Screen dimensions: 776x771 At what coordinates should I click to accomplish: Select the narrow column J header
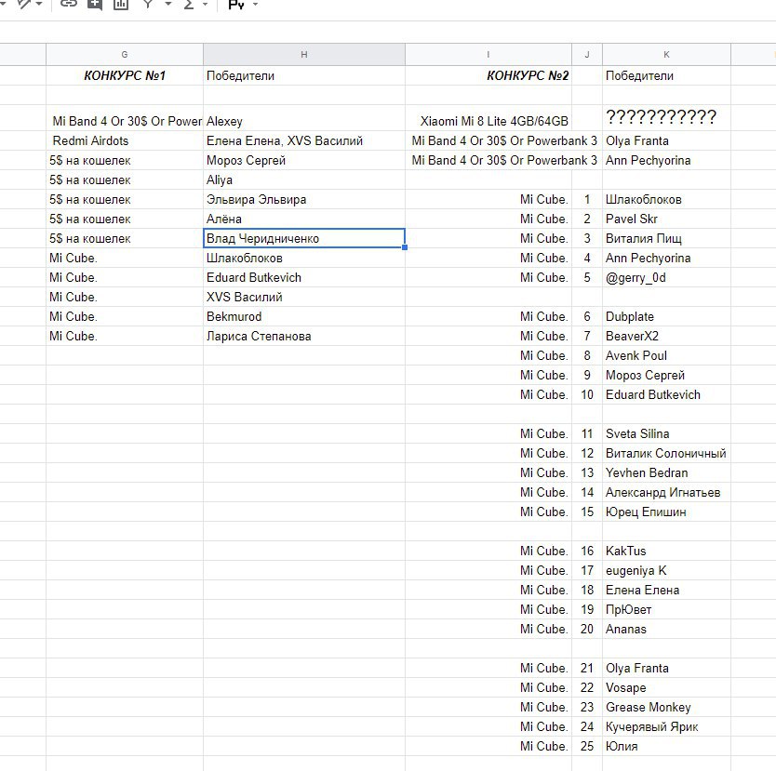click(x=587, y=55)
